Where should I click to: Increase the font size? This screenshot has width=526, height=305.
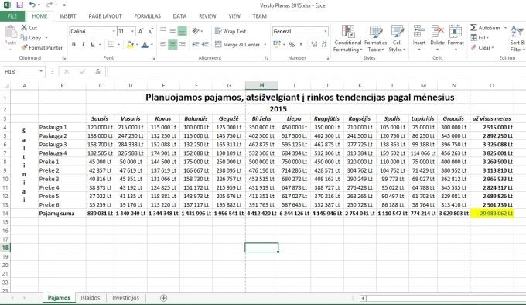[x=141, y=31]
